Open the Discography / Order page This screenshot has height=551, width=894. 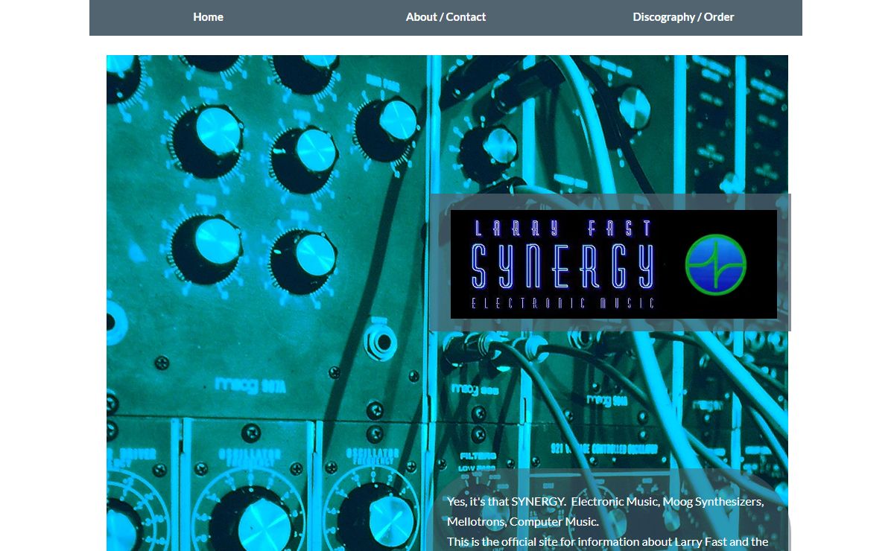point(683,17)
